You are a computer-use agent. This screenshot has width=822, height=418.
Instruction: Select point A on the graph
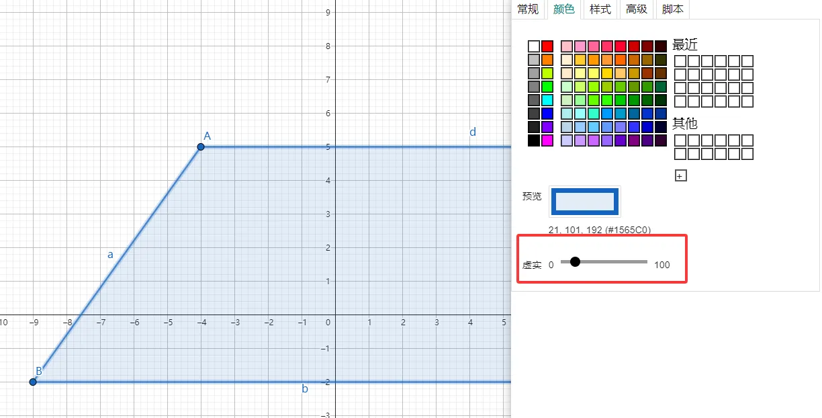[201, 147]
